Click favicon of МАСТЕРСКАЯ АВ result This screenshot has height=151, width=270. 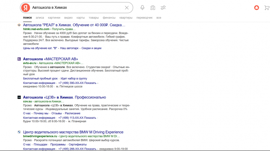[19, 59]
